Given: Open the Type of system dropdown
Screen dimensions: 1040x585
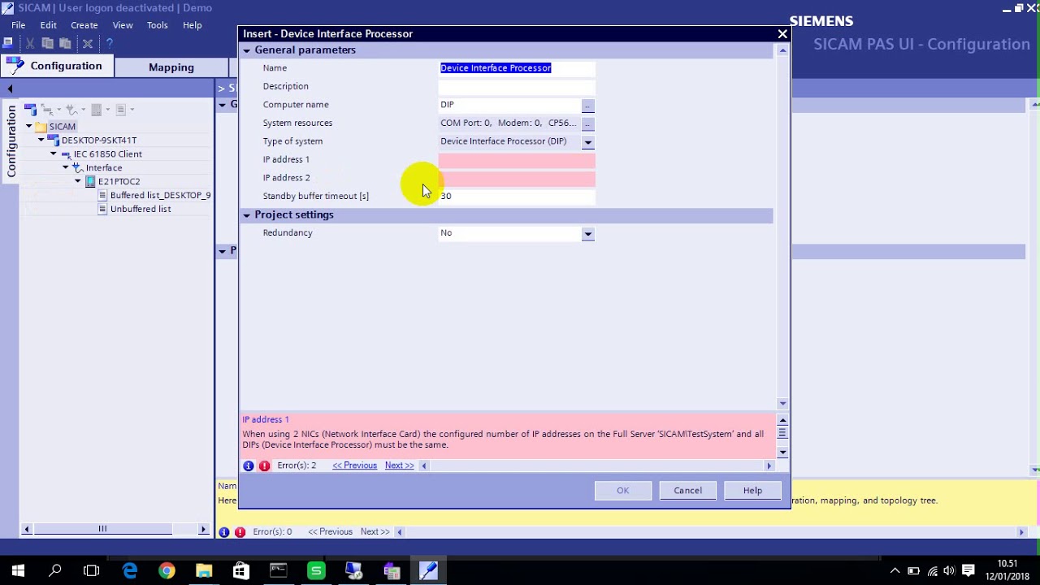Looking at the screenshot, I should tap(587, 141).
